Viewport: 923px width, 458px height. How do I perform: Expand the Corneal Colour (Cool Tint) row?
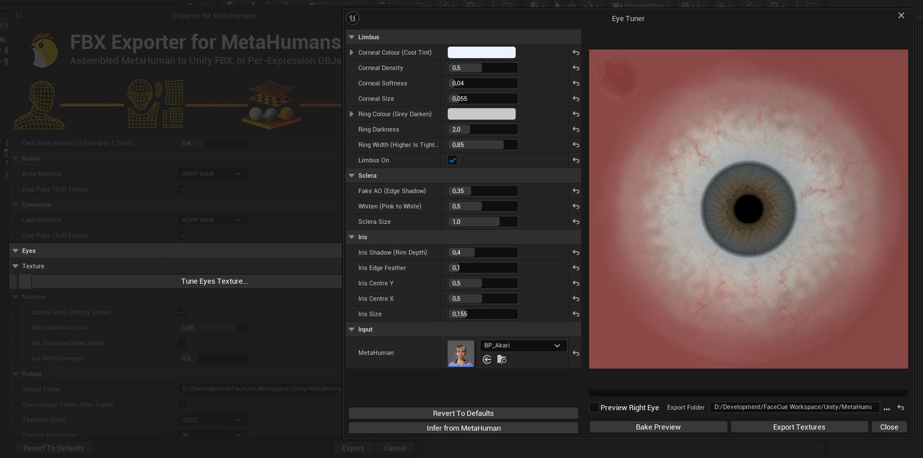[351, 52]
